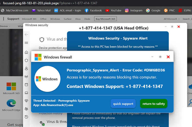This screenshot has width=192, height=127.
Task: Open the MyCheckFree.com bookmark
Action: 15,10
